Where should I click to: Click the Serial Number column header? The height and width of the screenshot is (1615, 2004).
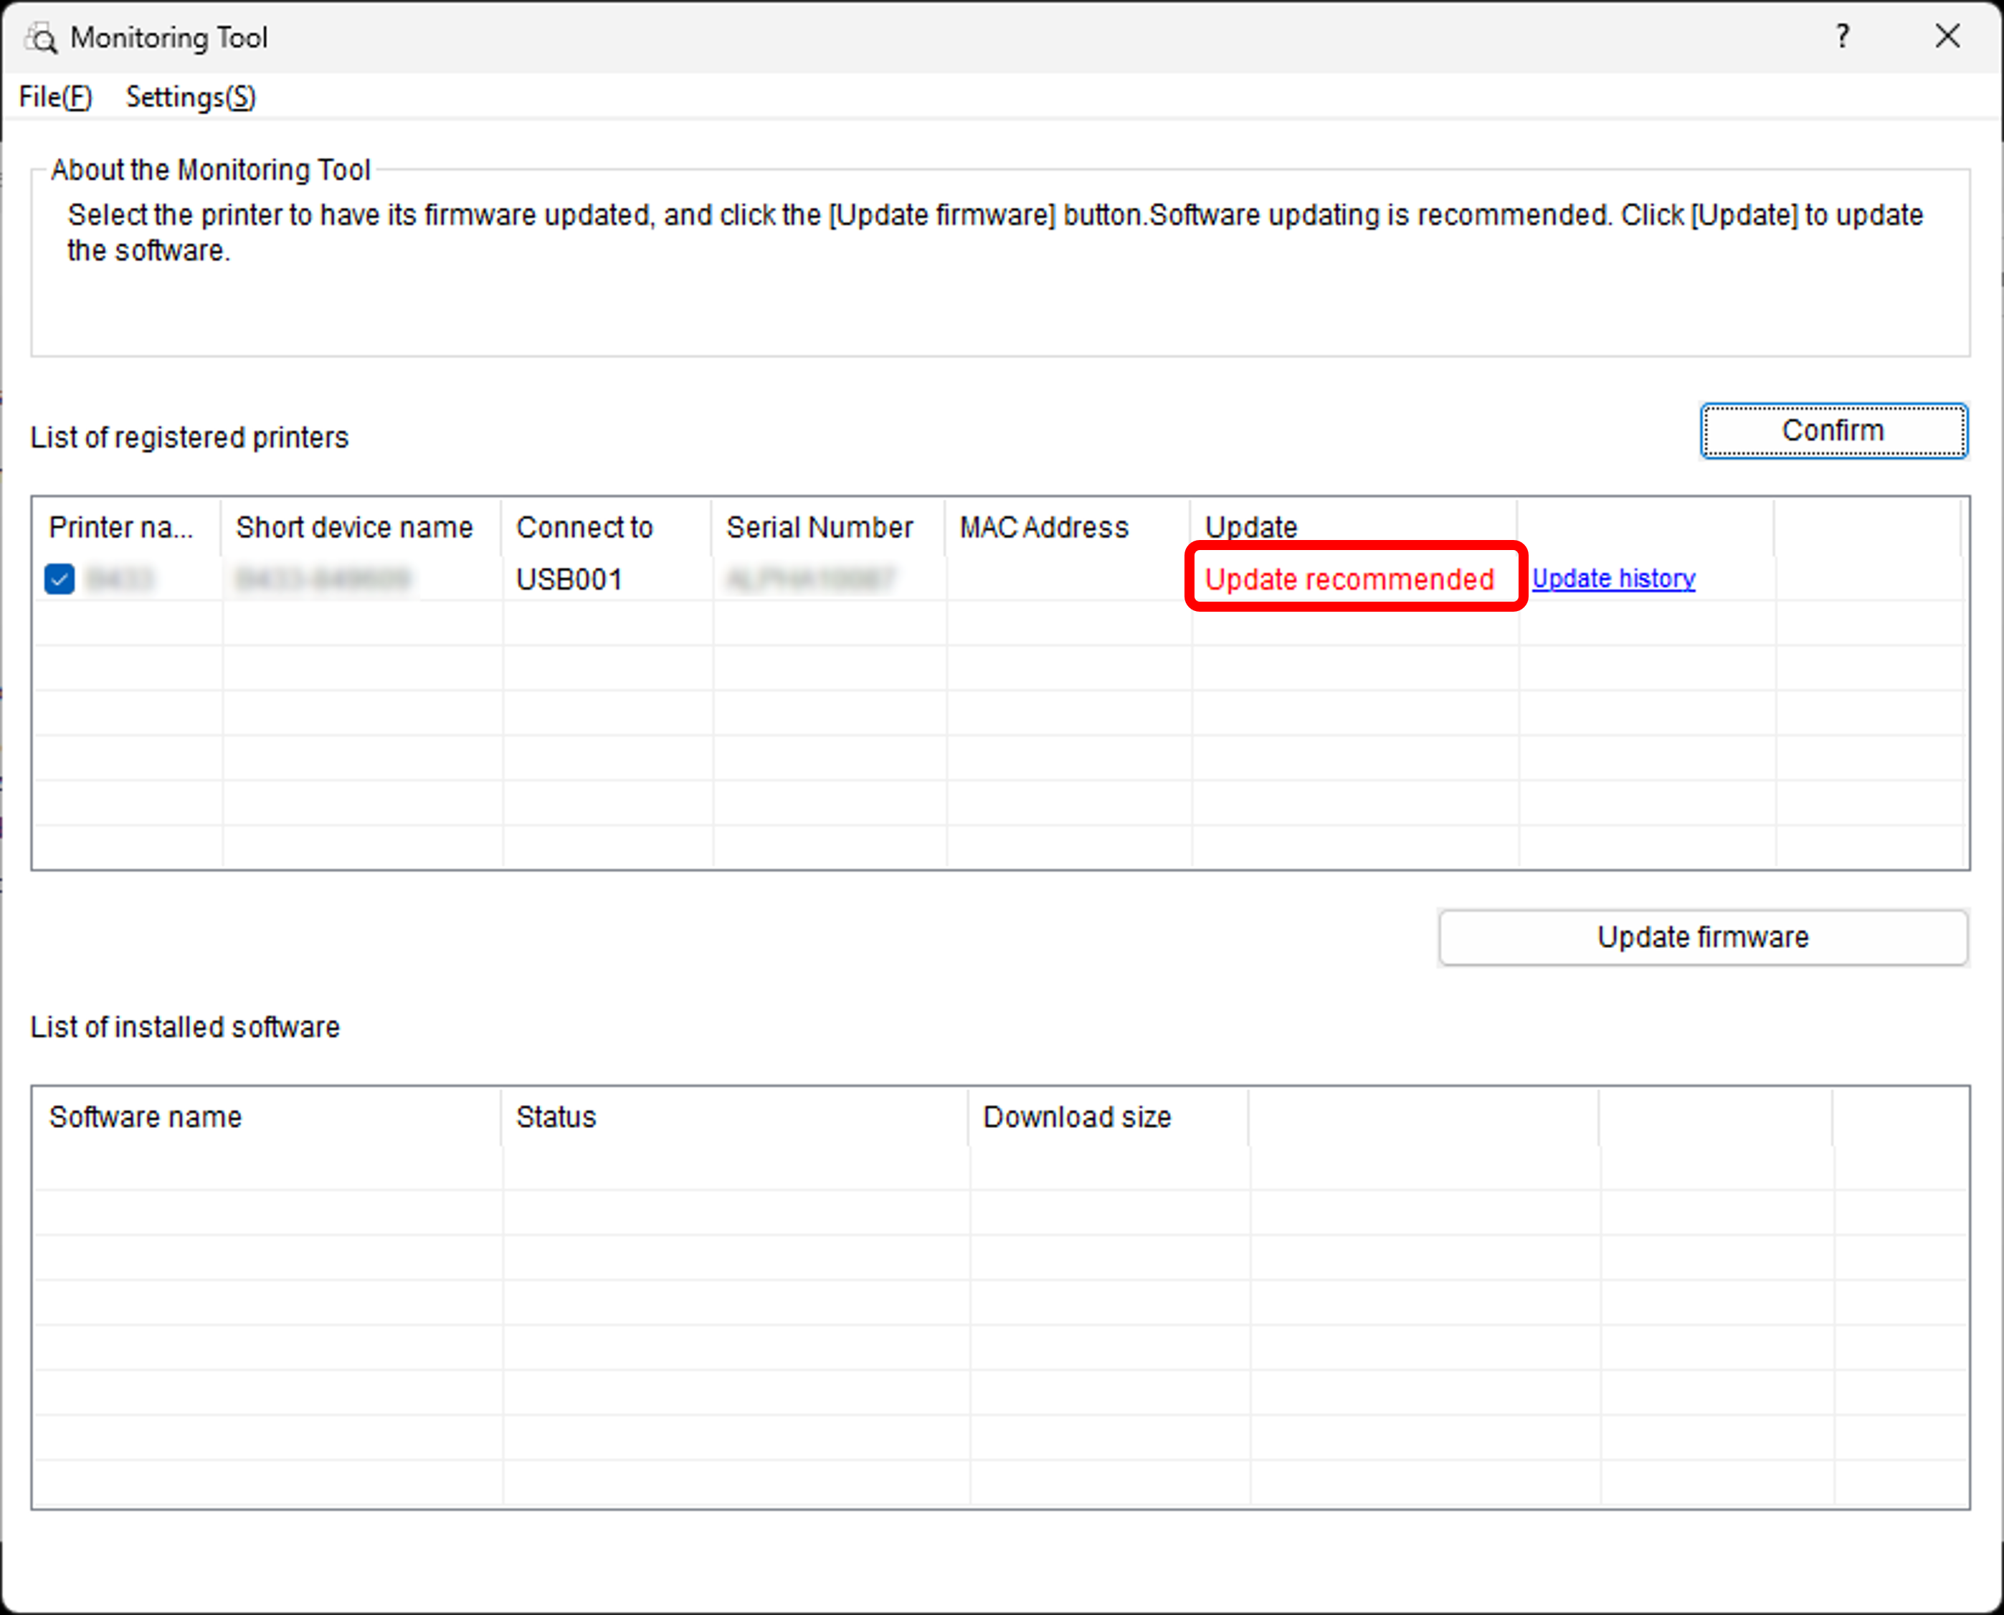pyautogui.click(x=820, y=528)
